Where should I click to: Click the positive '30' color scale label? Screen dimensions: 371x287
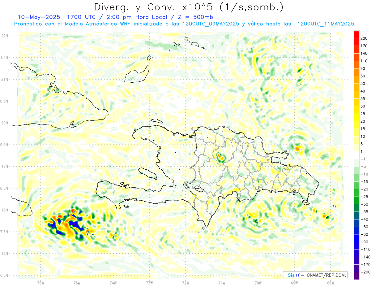pos(363,106)
